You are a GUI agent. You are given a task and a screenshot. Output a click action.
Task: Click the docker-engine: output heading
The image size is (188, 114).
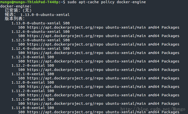pos(16,6)
